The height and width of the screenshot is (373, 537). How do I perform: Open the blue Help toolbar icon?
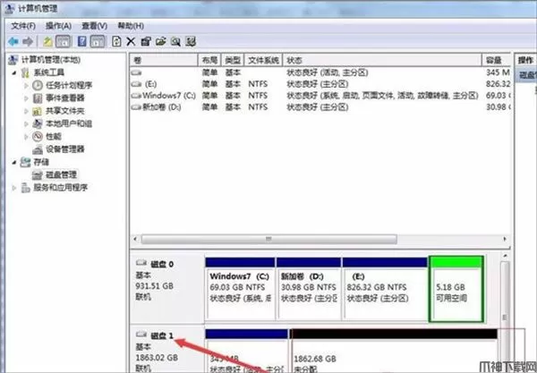click(82, 42)
